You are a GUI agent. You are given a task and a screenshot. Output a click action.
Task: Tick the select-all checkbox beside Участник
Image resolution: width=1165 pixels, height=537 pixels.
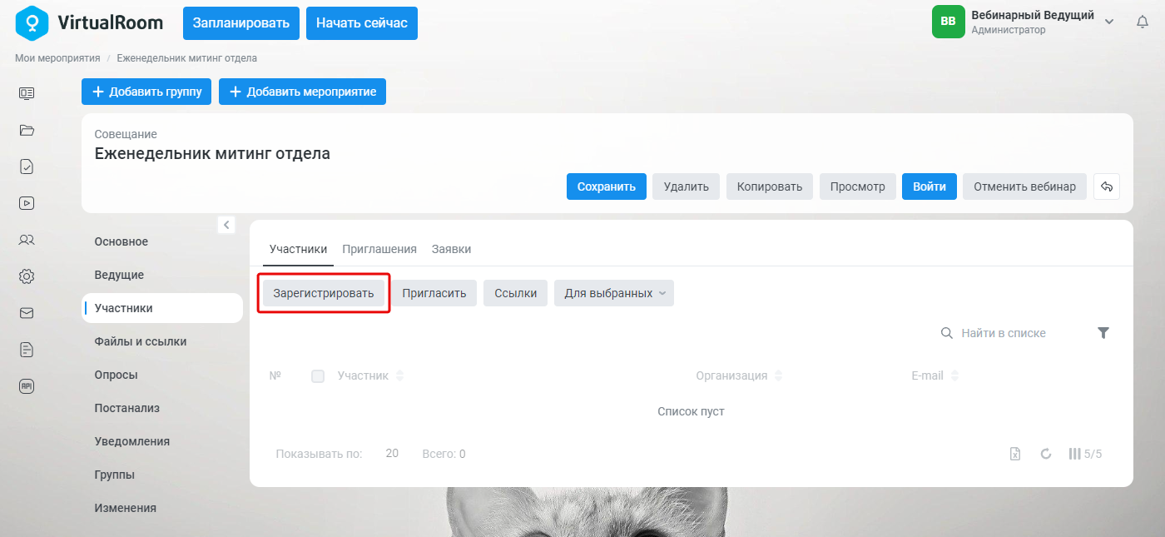[318, 376]
